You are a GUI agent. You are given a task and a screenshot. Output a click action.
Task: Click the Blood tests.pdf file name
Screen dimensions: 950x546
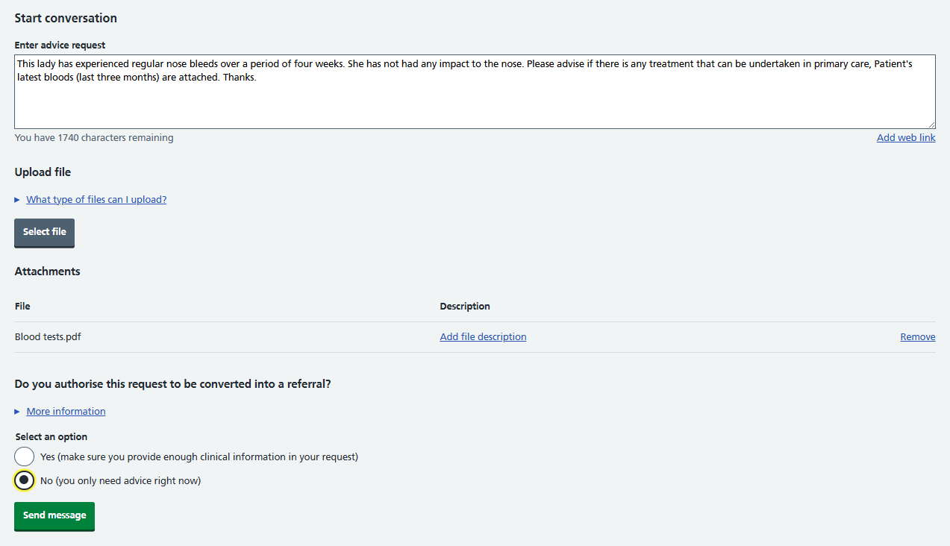pyautogui.click(x=48, y=337)
